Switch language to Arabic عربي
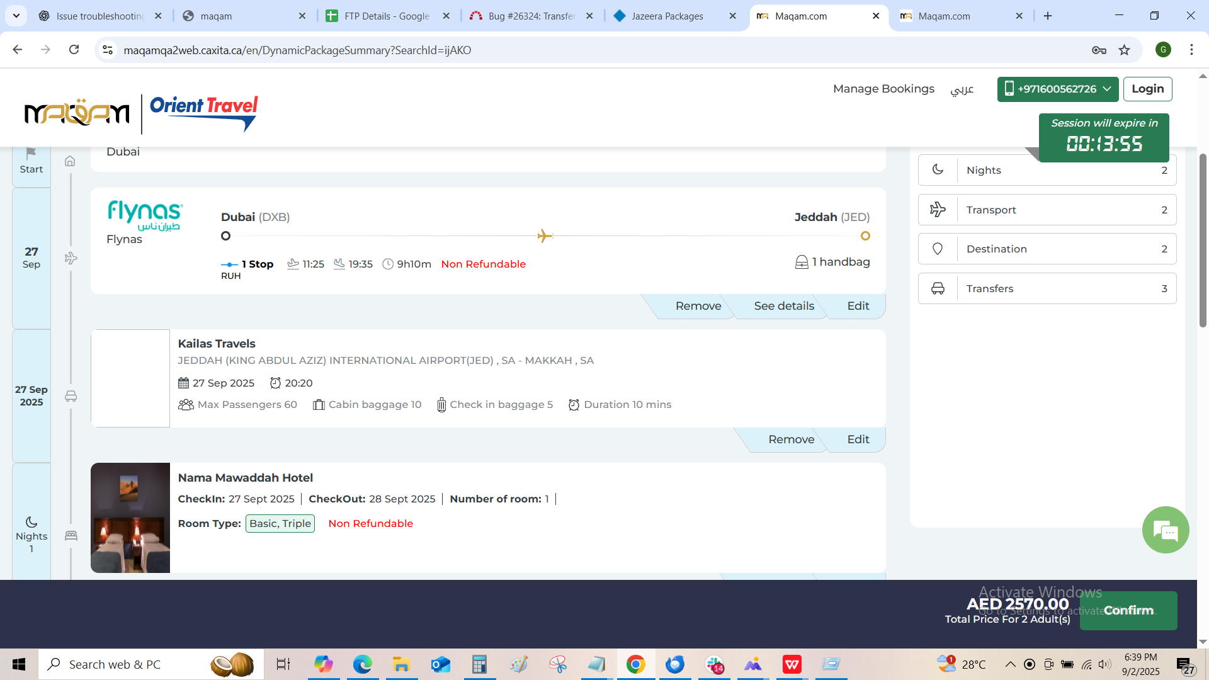1209x680 pixels. pyautogui.click(x=962, y=89)
